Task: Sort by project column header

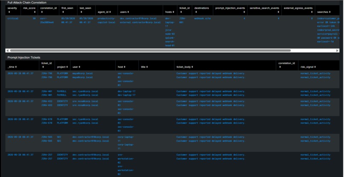Action: [62, 67]
